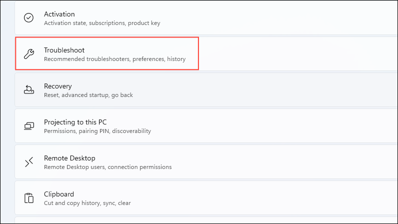Click "Remote Desktop users, connection permissions" description
The image size is (398, 224).
(107, 167)
